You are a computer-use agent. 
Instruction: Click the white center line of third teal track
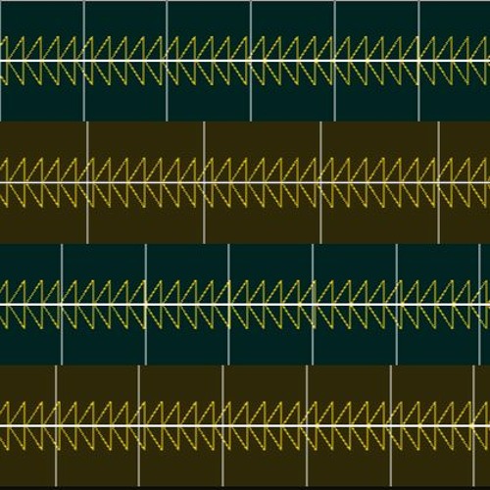[x=245, y=304]
